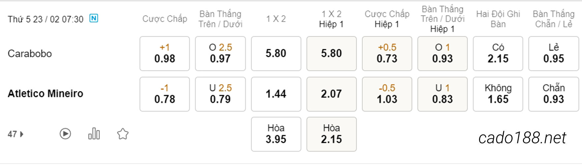Viewport: 582px width, 167px height.
Task: Pick Over 2.5 goals at 0.97
Action: (x=220, y=53)
